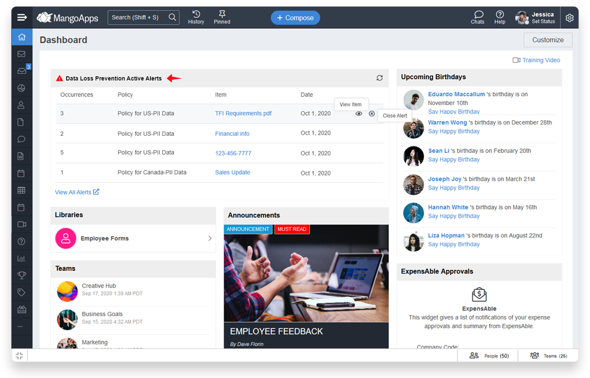590x378 pixels.
Task: Open Hannah White's profile link
Action: pyautogui.click(x=448, y=207)
